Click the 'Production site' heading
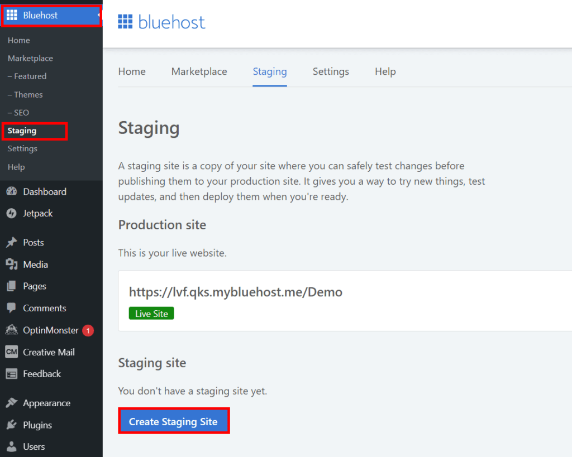The width and height of the screenshot is (572, 457). click(162, 225)
